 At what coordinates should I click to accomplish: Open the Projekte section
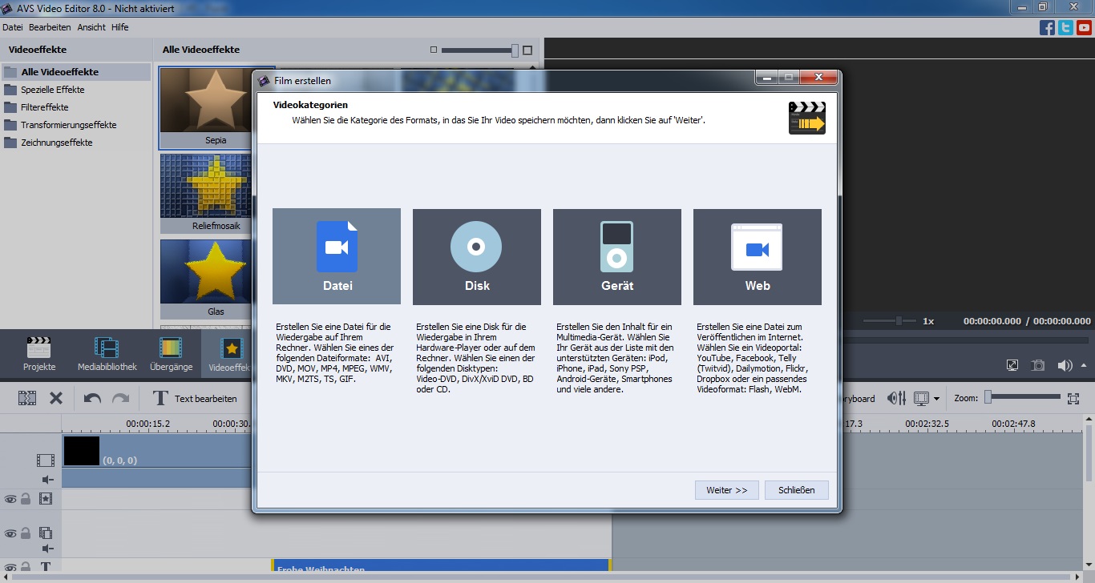(38, 354)
